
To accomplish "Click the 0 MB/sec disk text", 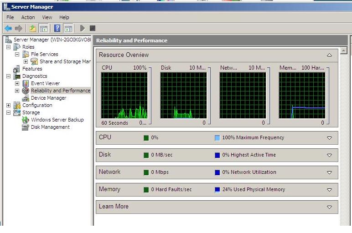I will click(x=161, y=155).
